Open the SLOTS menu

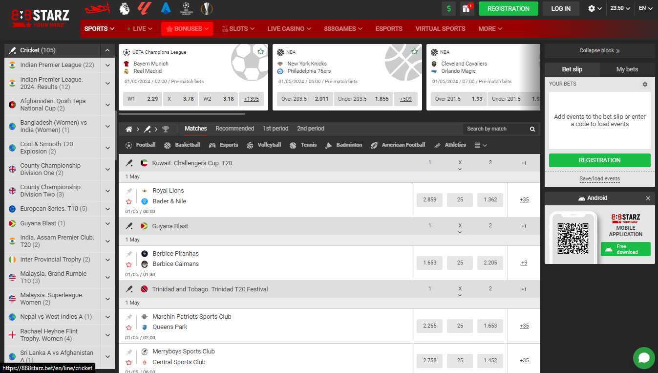tap(238, 29)
